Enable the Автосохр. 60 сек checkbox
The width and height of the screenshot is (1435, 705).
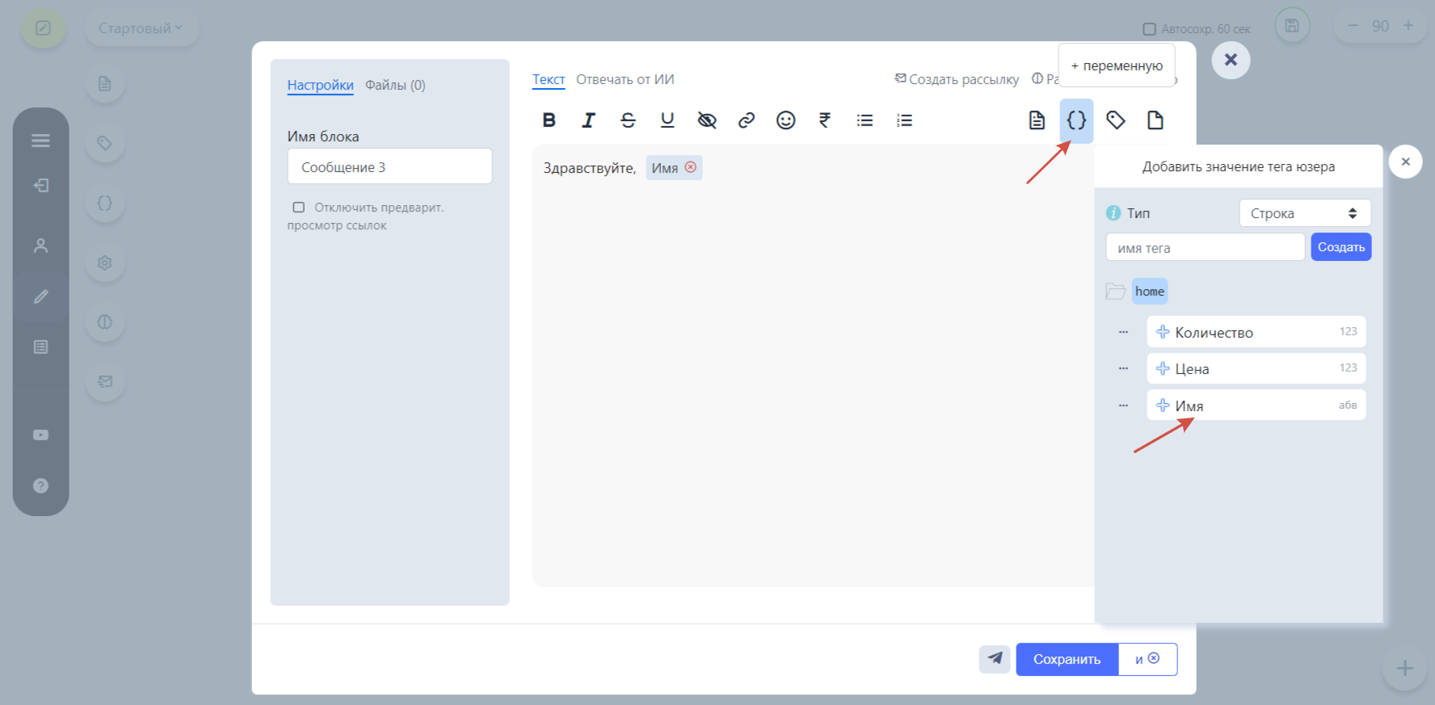(1149, 29)
